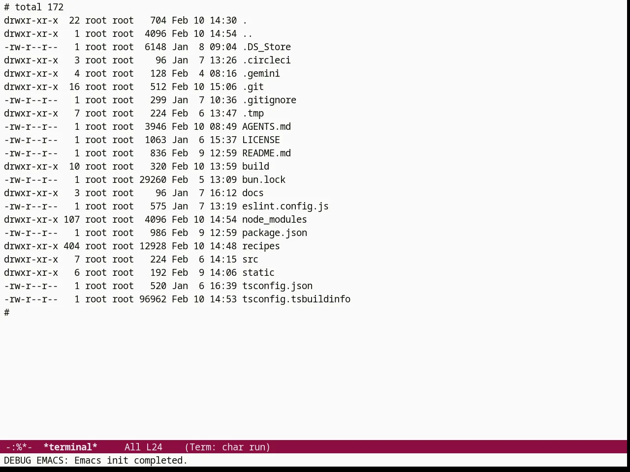Select the static directory name

[258, 272]
